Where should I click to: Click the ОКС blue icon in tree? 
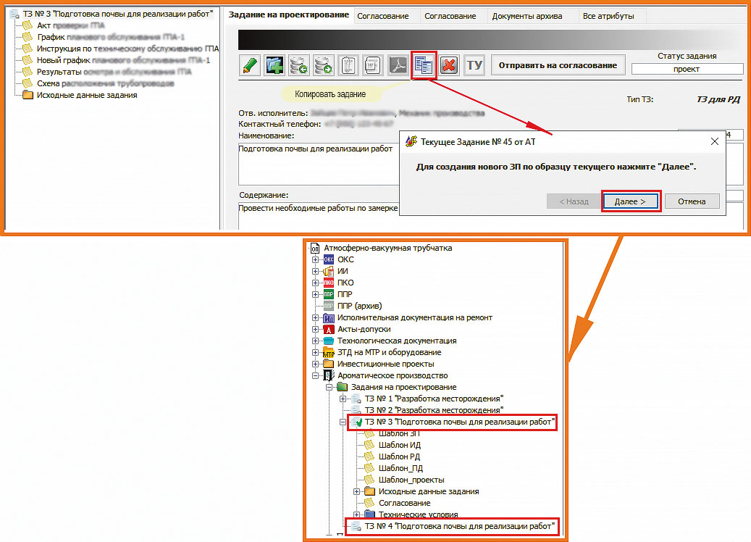tap(329, 259)
